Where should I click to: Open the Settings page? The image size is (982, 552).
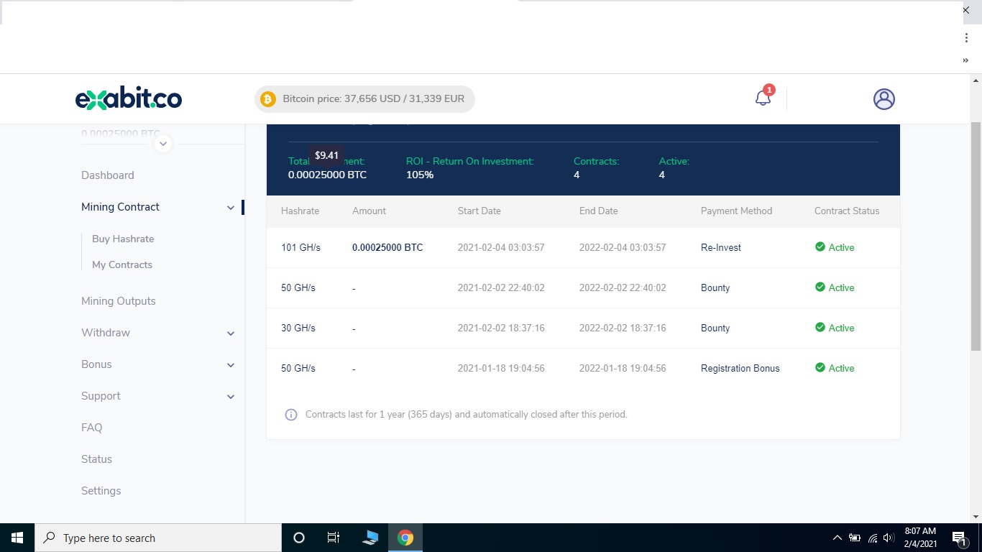tap(101, 491)
